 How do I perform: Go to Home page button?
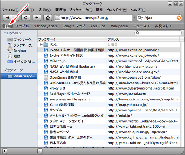48,18
